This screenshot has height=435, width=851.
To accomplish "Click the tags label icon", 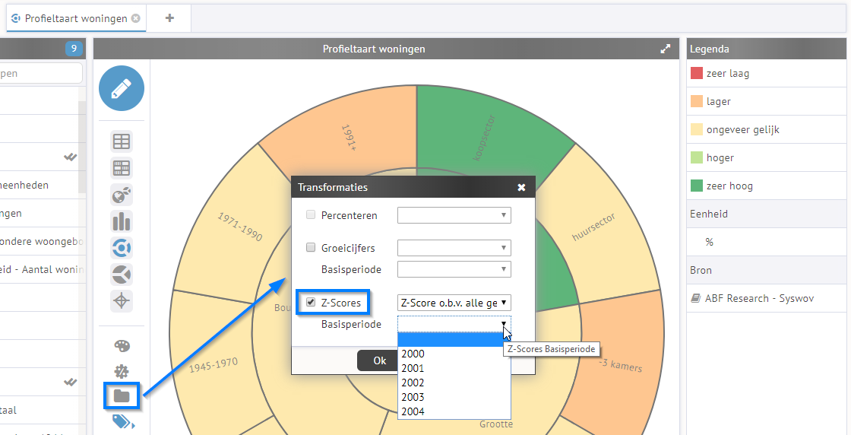I will (x=123, y=421).
